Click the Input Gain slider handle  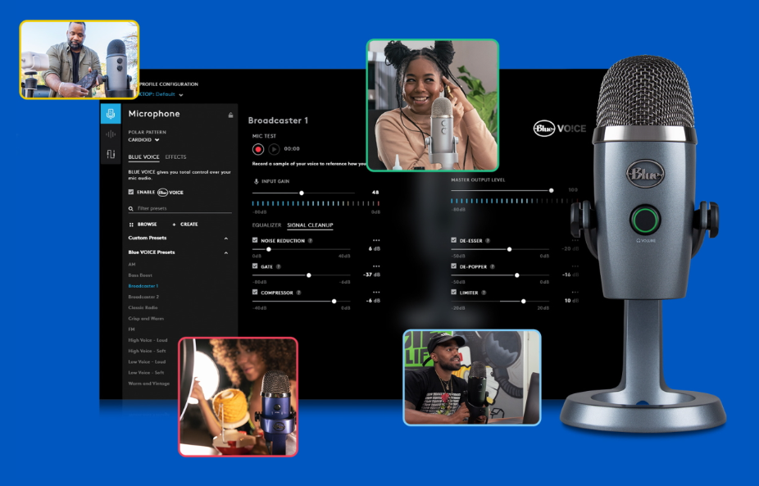[302, 193]
